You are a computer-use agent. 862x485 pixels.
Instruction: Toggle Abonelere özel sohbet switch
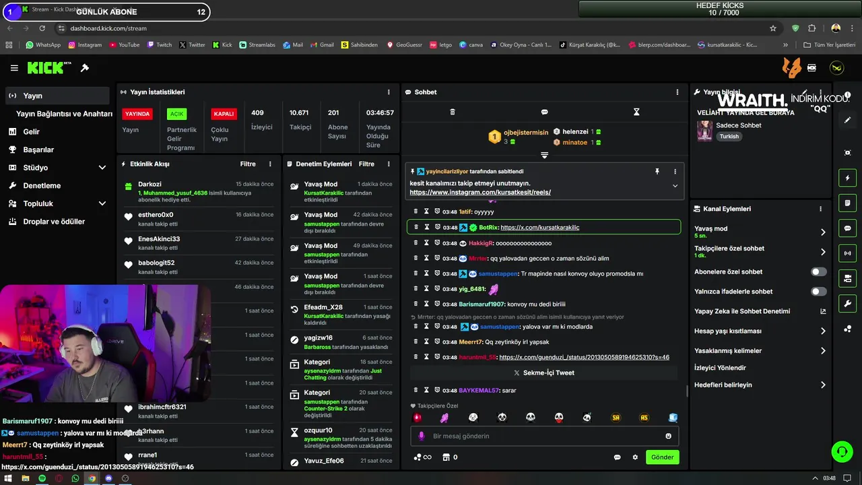[818, 272]
